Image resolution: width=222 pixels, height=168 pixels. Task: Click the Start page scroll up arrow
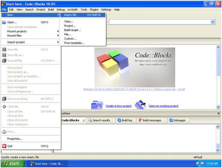[x=218, y=47]
